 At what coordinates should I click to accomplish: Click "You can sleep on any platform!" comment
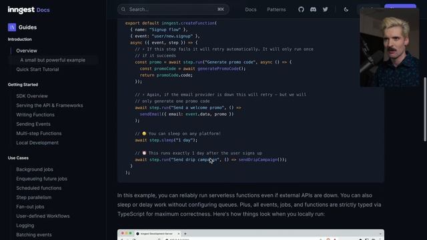(x=178, y=133)
